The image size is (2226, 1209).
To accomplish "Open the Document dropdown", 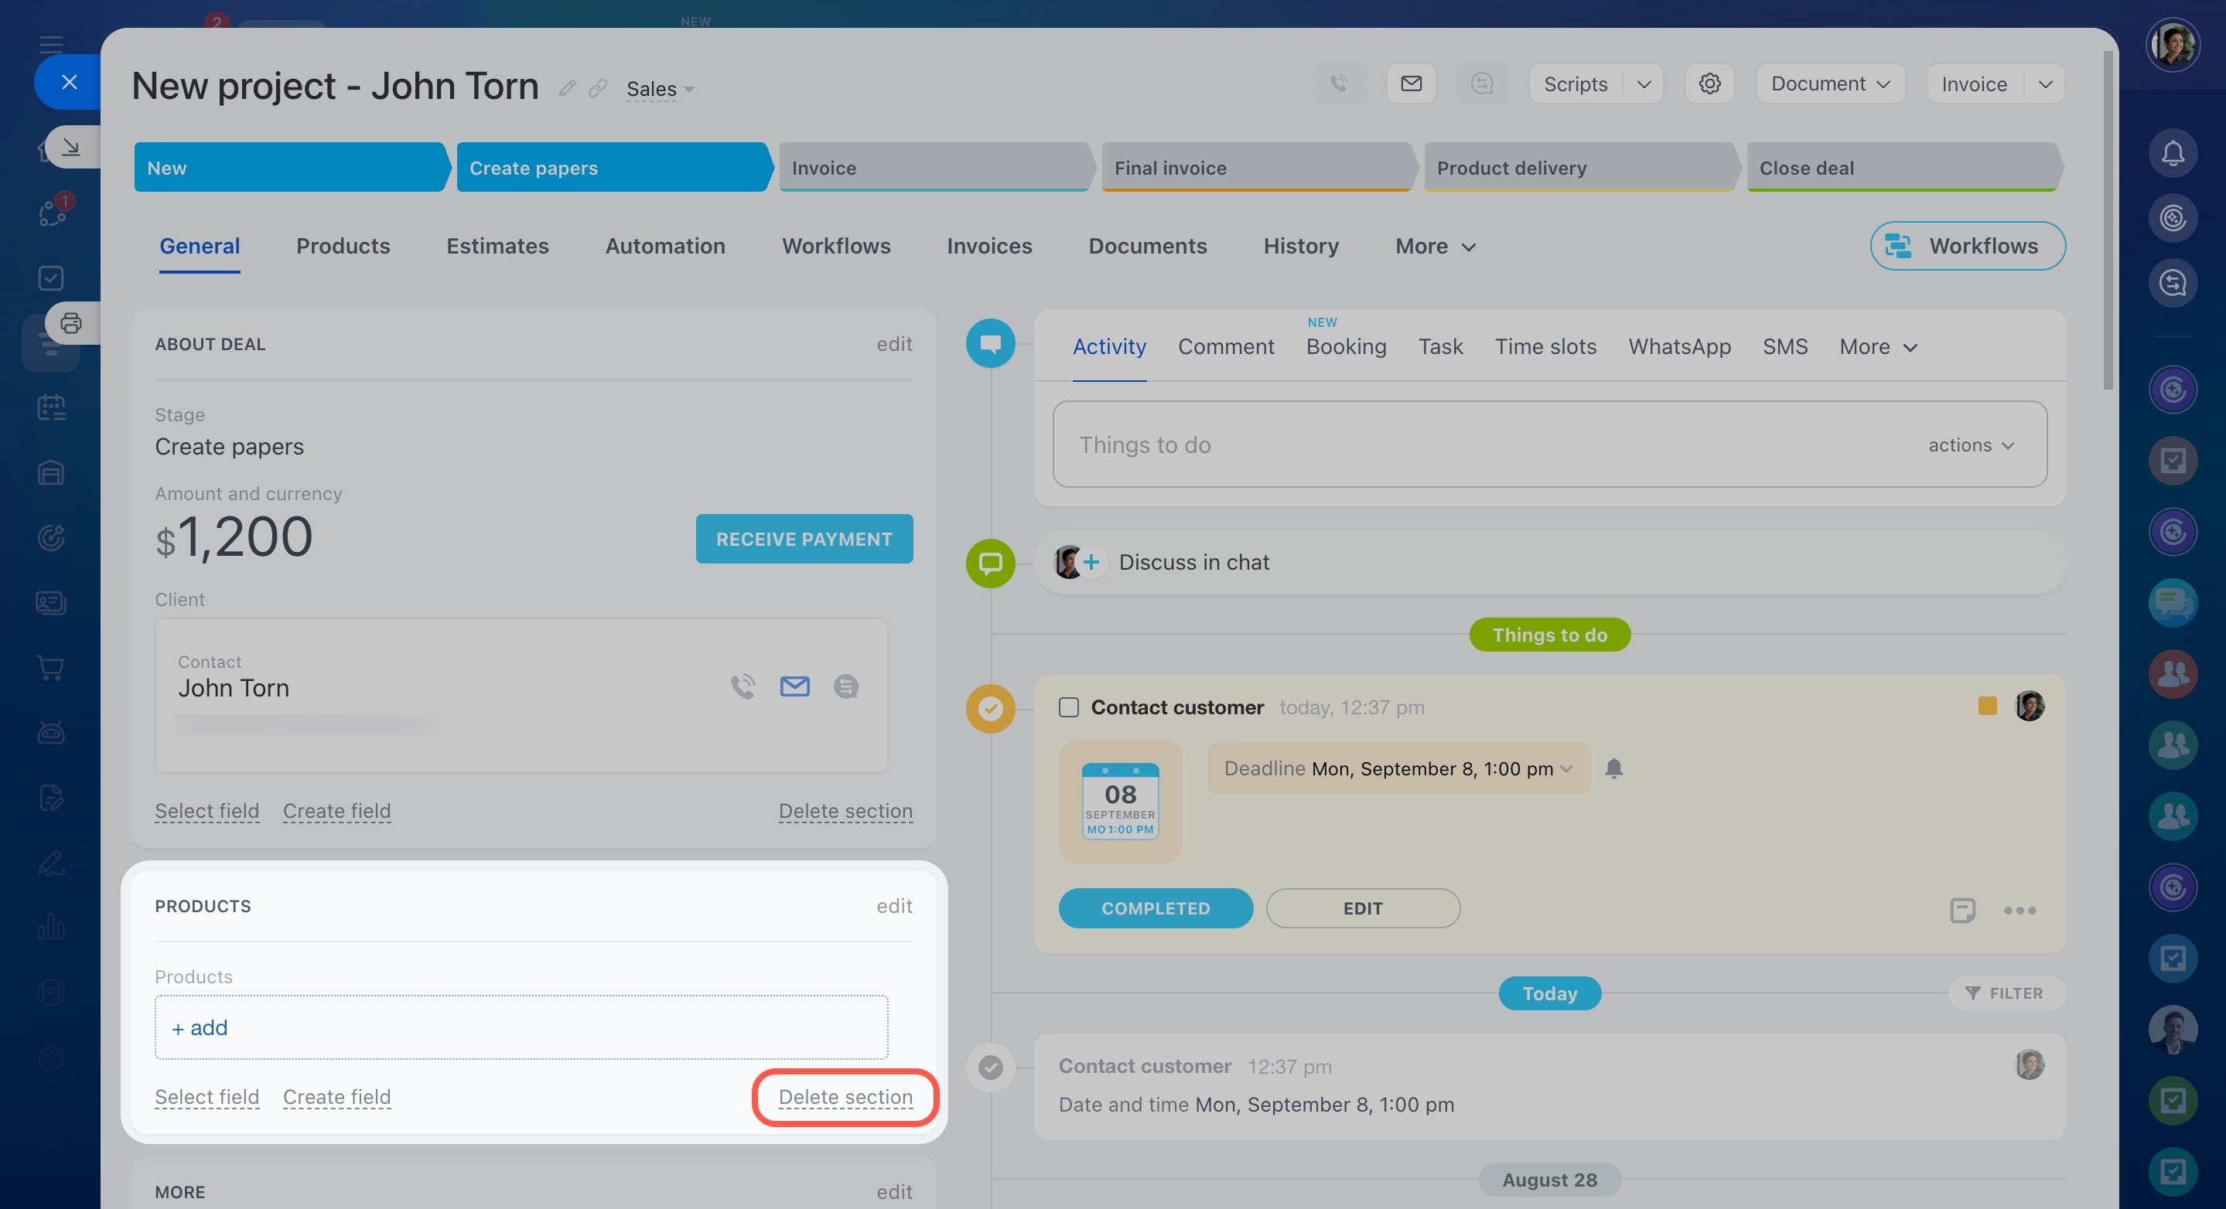I will 1829,83.
